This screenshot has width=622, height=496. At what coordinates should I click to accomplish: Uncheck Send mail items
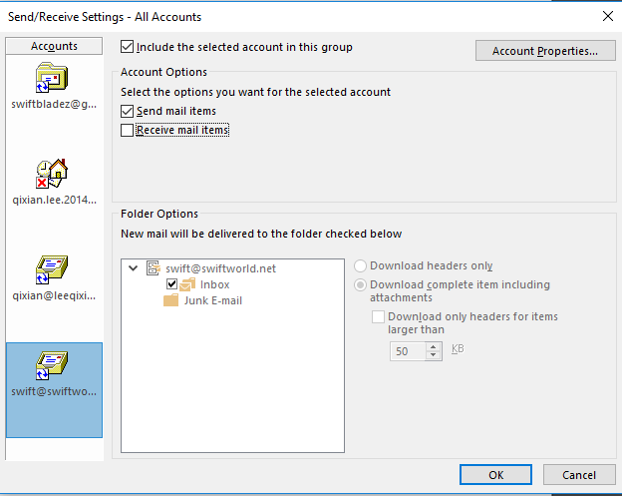coord(127,111)
